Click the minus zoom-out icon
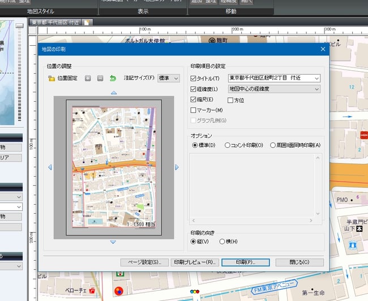The image size is (368, 301). (100, 78)
